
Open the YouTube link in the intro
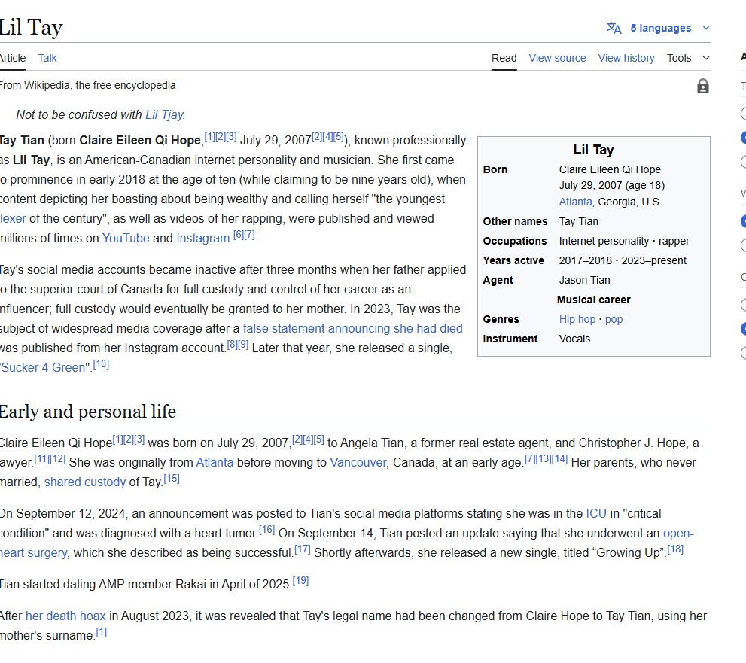click(126, 238)
